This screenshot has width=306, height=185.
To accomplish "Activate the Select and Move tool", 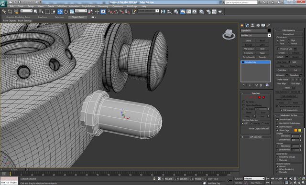I will pos(60,11).
